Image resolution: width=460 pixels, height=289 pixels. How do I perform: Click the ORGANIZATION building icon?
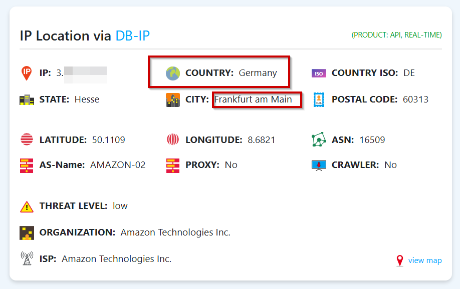point(27,233)
